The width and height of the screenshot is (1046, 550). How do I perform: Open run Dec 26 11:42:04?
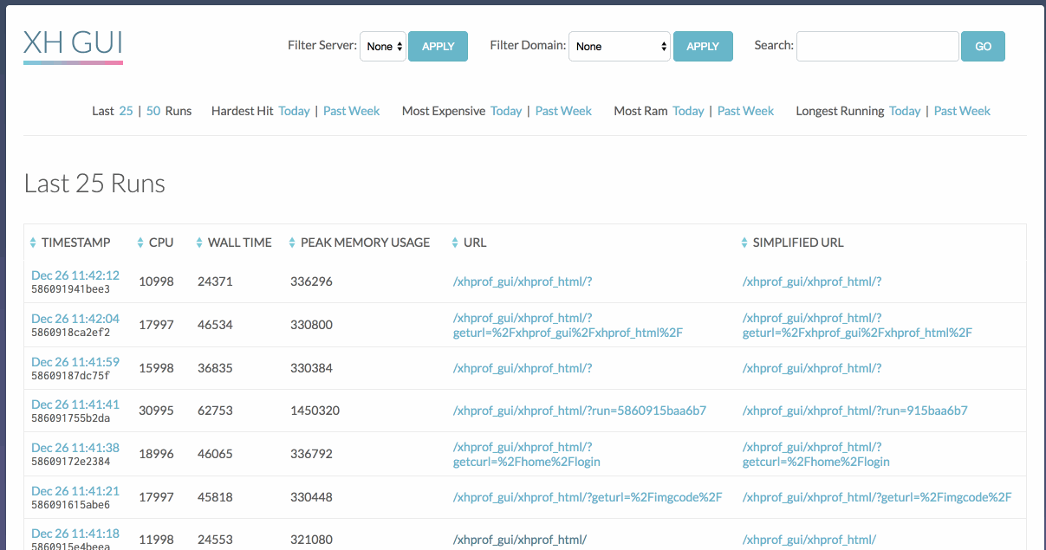pyautogui.click(x=75, y=319)
